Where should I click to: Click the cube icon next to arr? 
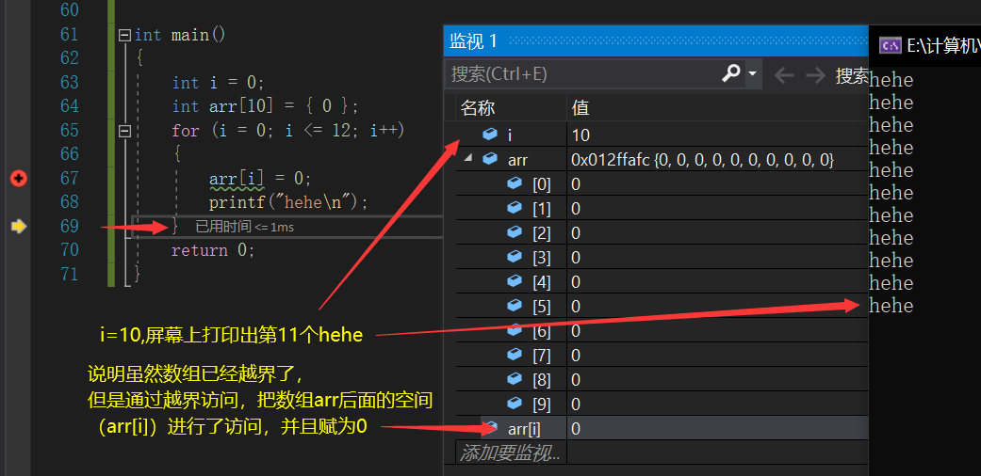point(490,159)
